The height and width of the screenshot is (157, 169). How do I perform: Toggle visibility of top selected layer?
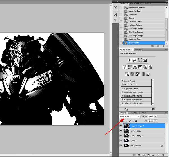click(x=121, y=126)
